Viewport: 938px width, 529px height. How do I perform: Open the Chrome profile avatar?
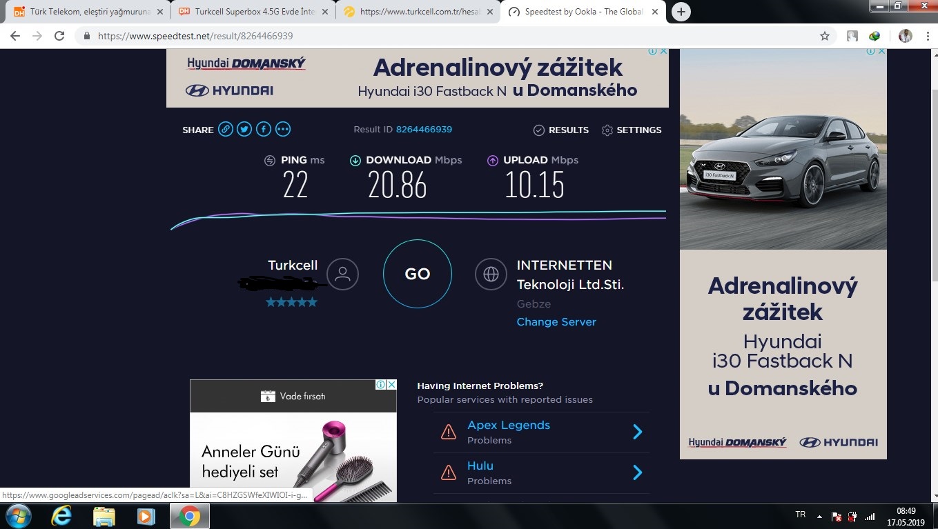click(x=905, y=36)
